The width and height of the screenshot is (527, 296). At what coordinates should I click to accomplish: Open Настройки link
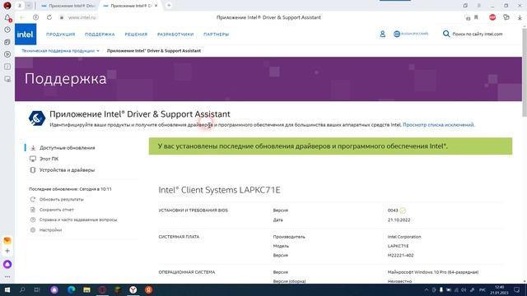(50, 230)
